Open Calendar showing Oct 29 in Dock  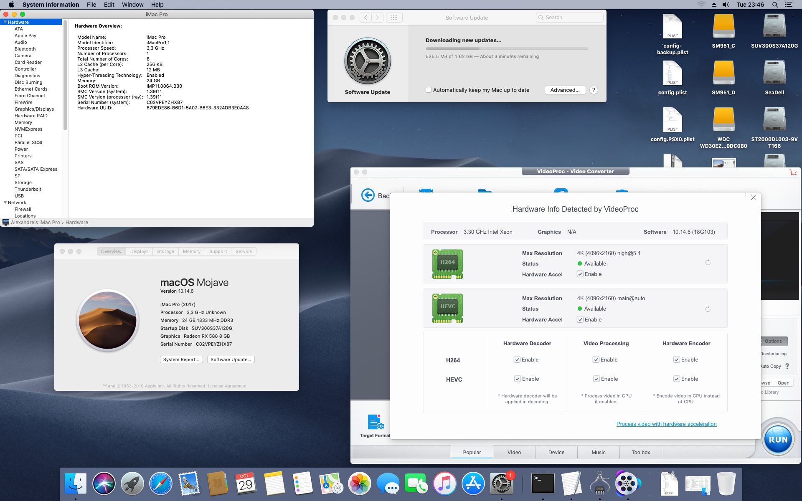tap(246, 483)
